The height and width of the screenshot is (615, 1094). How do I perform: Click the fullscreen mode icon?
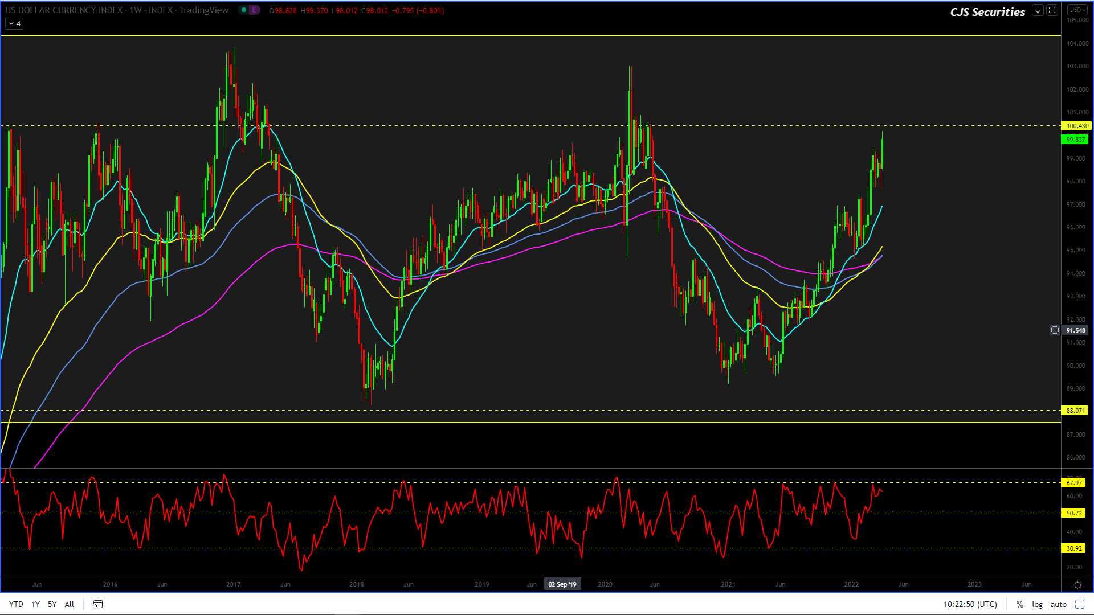coord(1079,604)
